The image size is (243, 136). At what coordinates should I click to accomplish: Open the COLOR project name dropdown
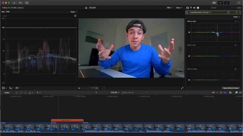coord(115,93)
